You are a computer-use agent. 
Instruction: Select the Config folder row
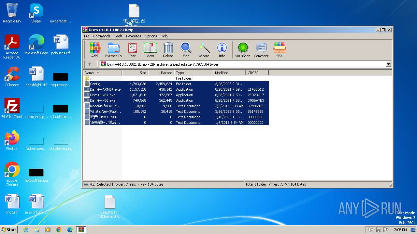tap(176, 84)
